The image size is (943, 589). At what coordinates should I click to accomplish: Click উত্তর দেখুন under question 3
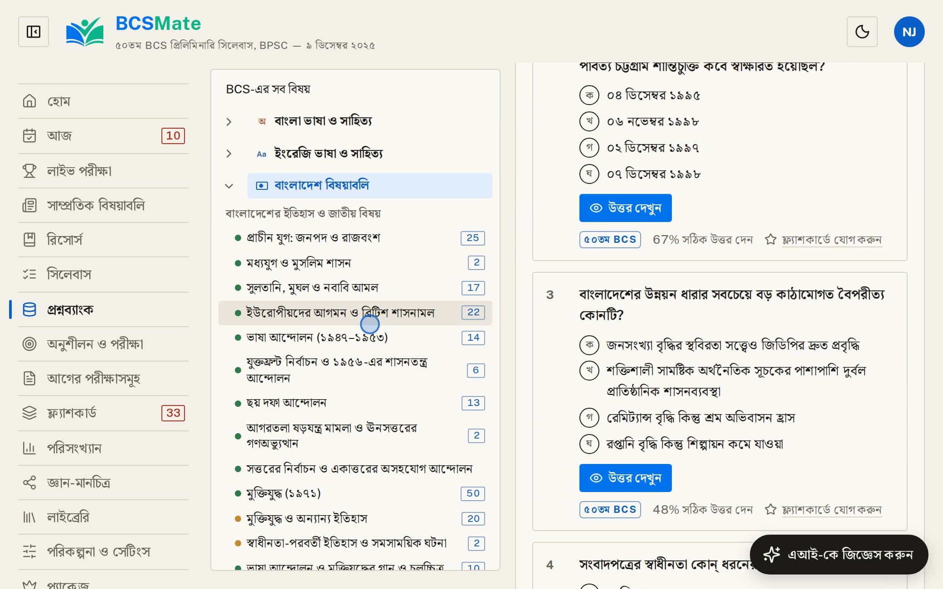tap(625, 478)
